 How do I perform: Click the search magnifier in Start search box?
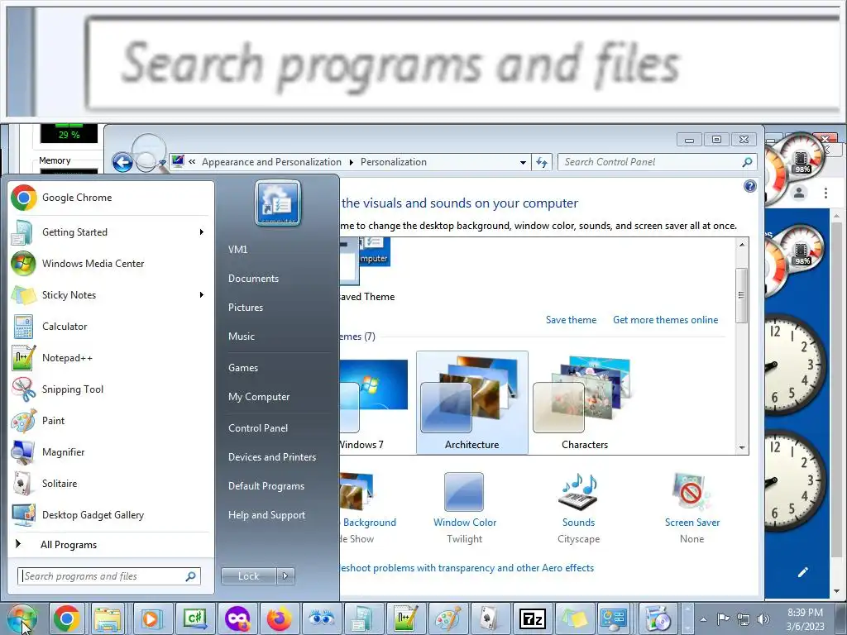pos(190,576)
